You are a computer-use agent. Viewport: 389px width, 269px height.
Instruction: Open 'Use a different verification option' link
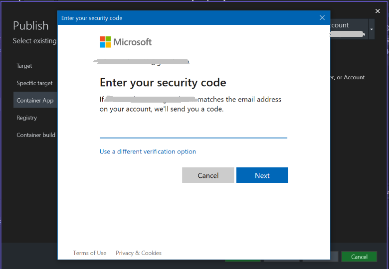148,151
